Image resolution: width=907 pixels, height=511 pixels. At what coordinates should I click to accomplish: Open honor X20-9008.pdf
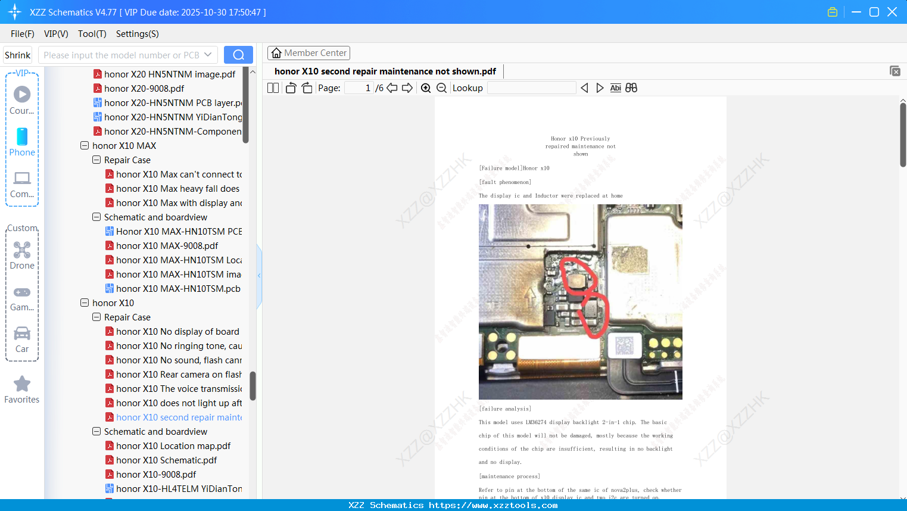point(139,88)
